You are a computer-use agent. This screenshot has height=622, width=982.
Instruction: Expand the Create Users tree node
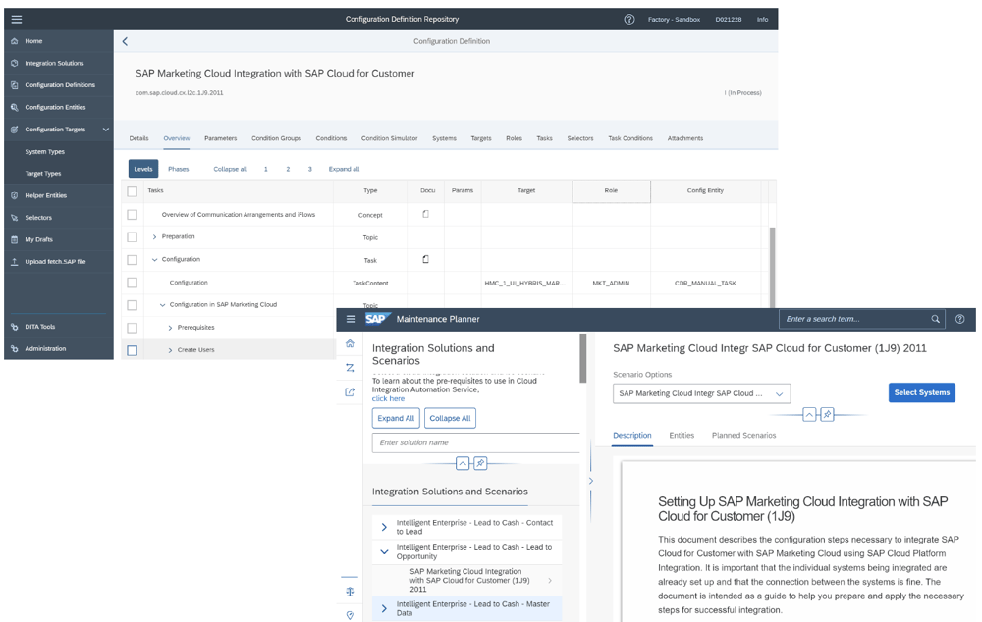point(170,350)
